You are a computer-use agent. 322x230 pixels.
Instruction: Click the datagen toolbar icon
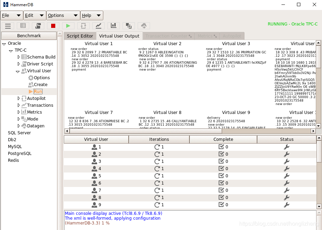(144, 26)
